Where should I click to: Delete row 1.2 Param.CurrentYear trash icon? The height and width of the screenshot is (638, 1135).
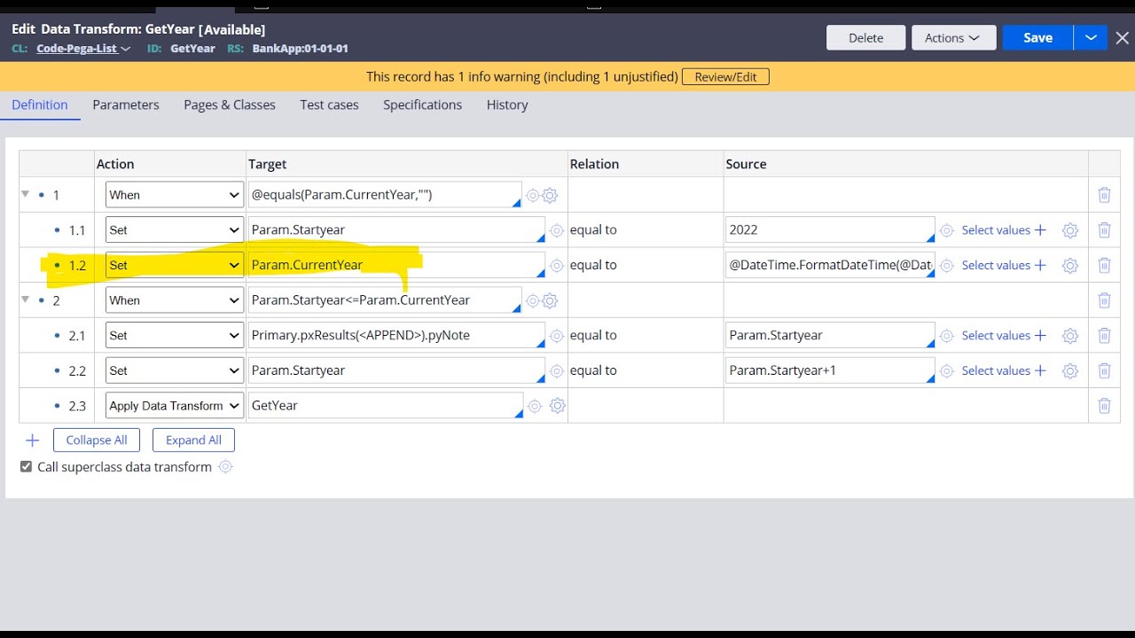[1104, 265]
